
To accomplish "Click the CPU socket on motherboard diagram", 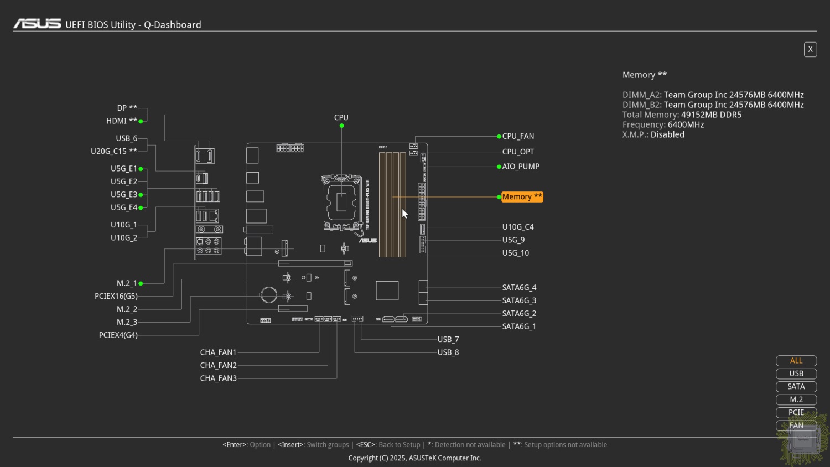I will (x=341, y=203).
